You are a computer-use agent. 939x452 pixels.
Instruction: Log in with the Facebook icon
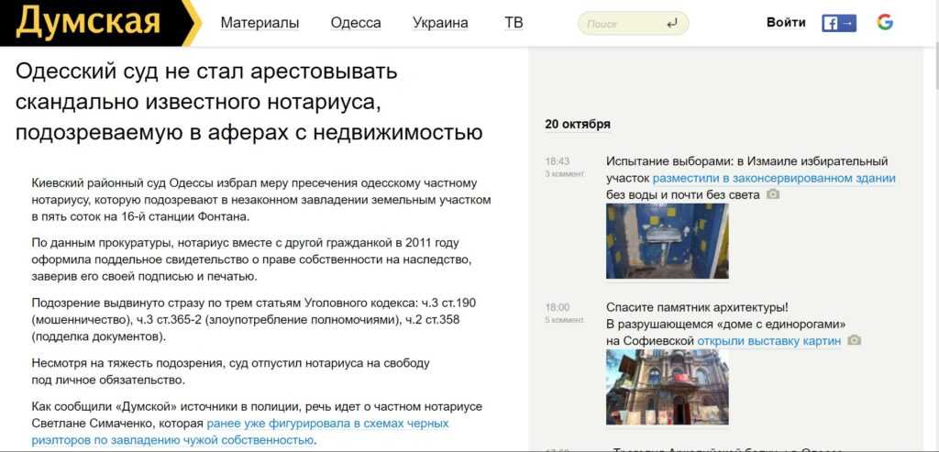click(838, 23)
